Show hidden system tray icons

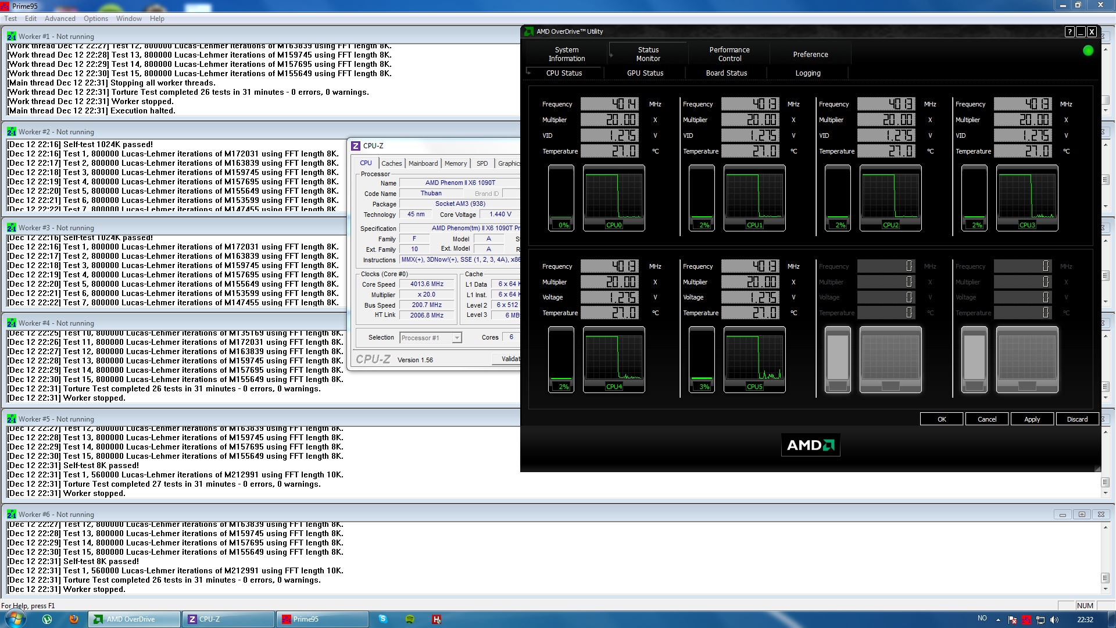click(998, 620)
